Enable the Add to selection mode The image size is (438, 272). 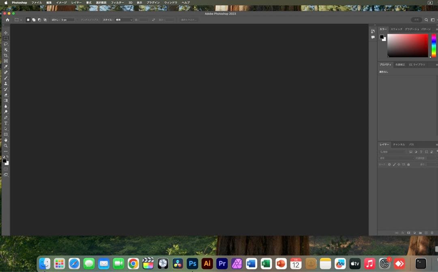[34, 19]
